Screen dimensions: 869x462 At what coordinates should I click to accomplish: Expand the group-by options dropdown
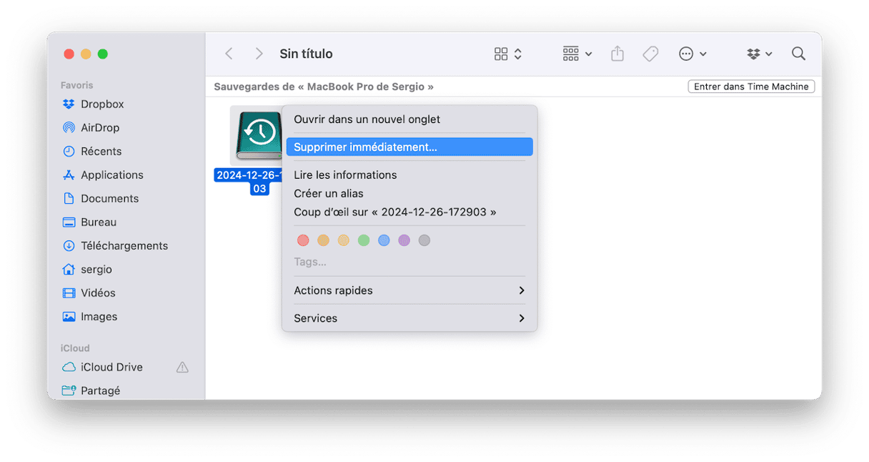pyautogui.click(x=577, y=54)
